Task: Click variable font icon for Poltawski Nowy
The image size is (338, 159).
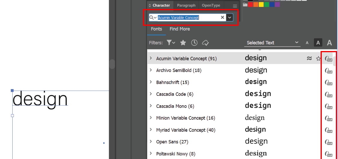Action: [328, 154]
